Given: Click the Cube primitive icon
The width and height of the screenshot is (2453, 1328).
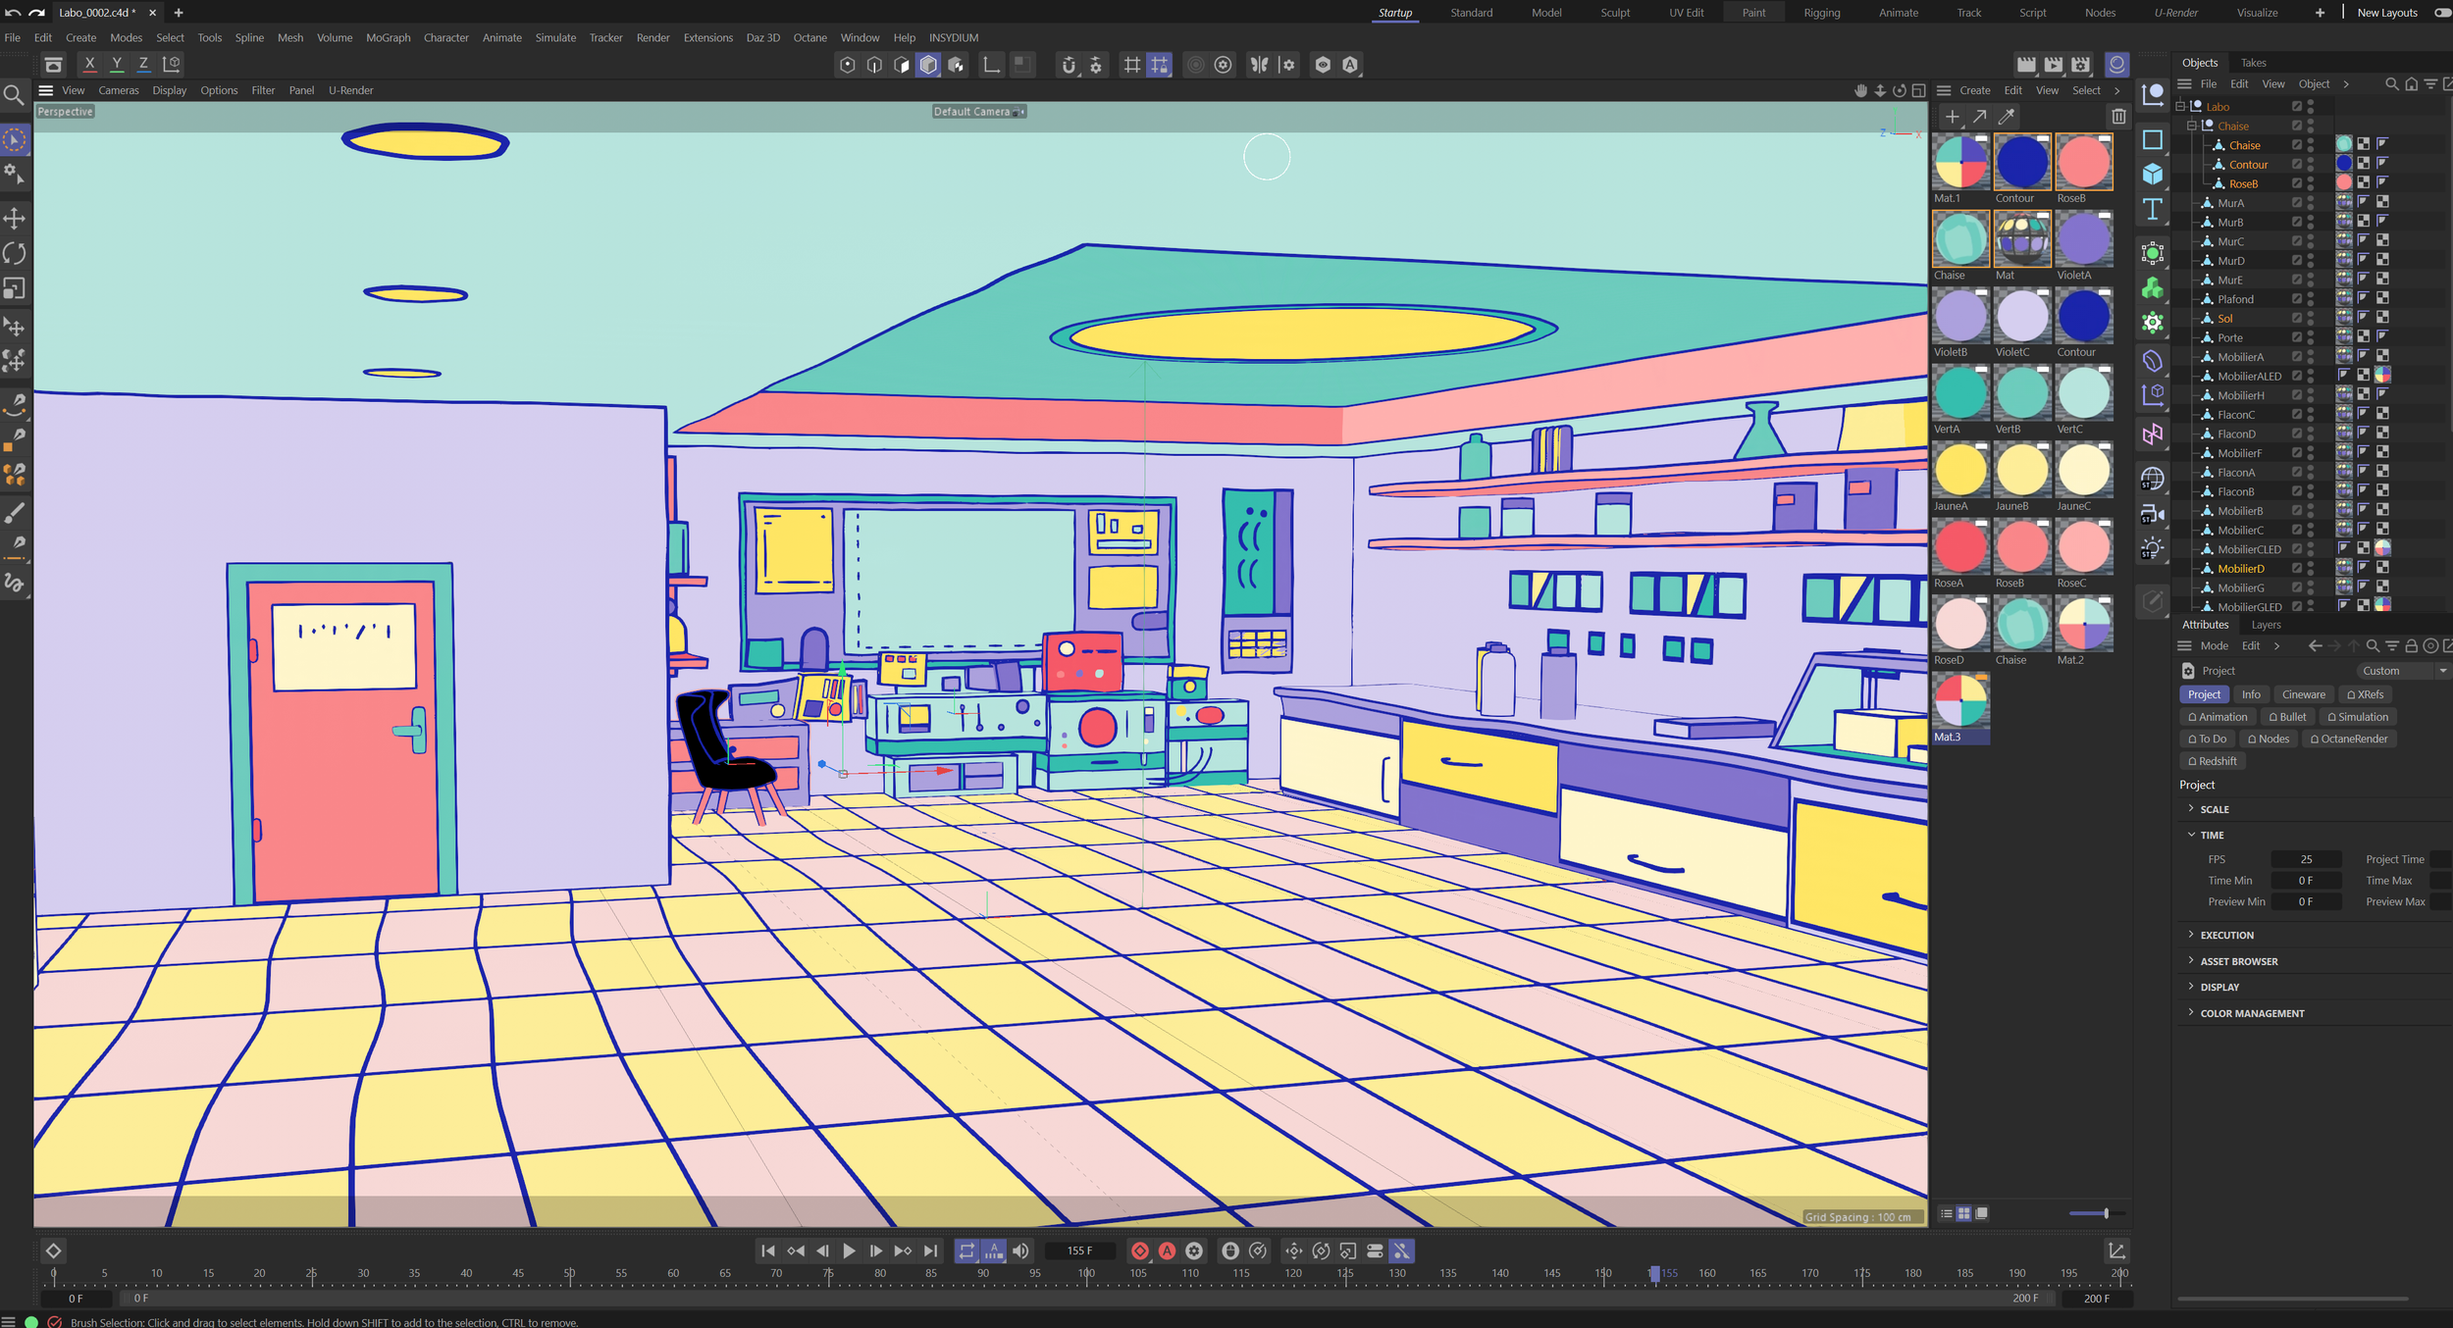Looking at the screenshot, I should 2153,175.
